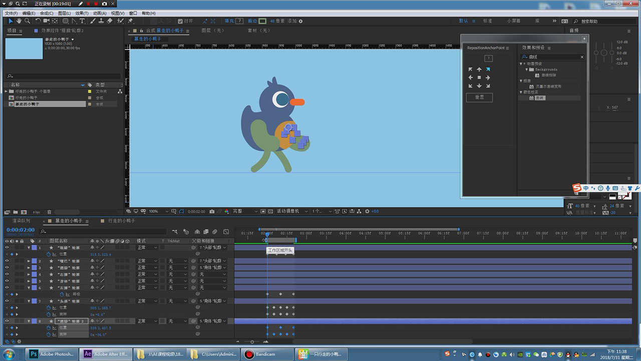Select the Eraser tool
The height and width of the screenshot is (361, 641).
pyautogui.click(x=110, y=21)
